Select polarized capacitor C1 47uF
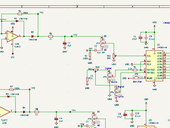 (141, 37)
